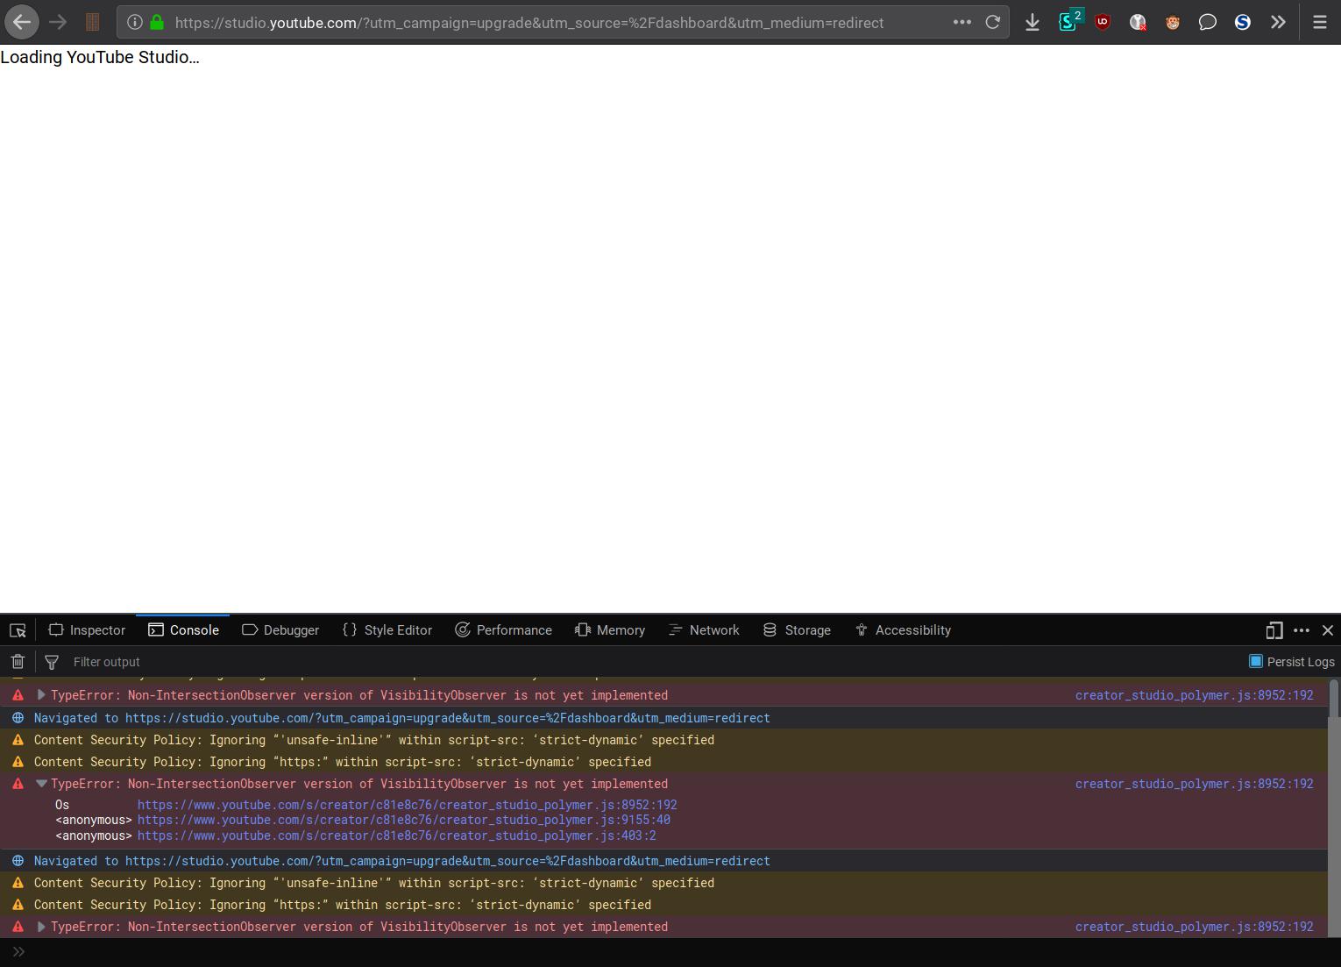Open the Accessibility tab
Screen dimensions: 1341x967
[903, 630]
